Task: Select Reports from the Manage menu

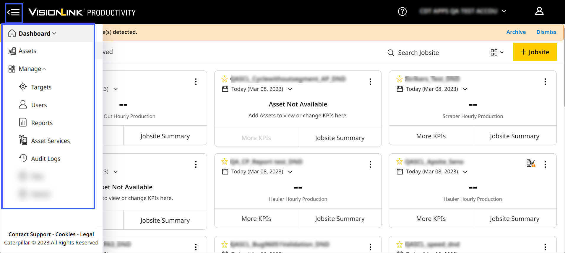Action: tap(42, 123)
